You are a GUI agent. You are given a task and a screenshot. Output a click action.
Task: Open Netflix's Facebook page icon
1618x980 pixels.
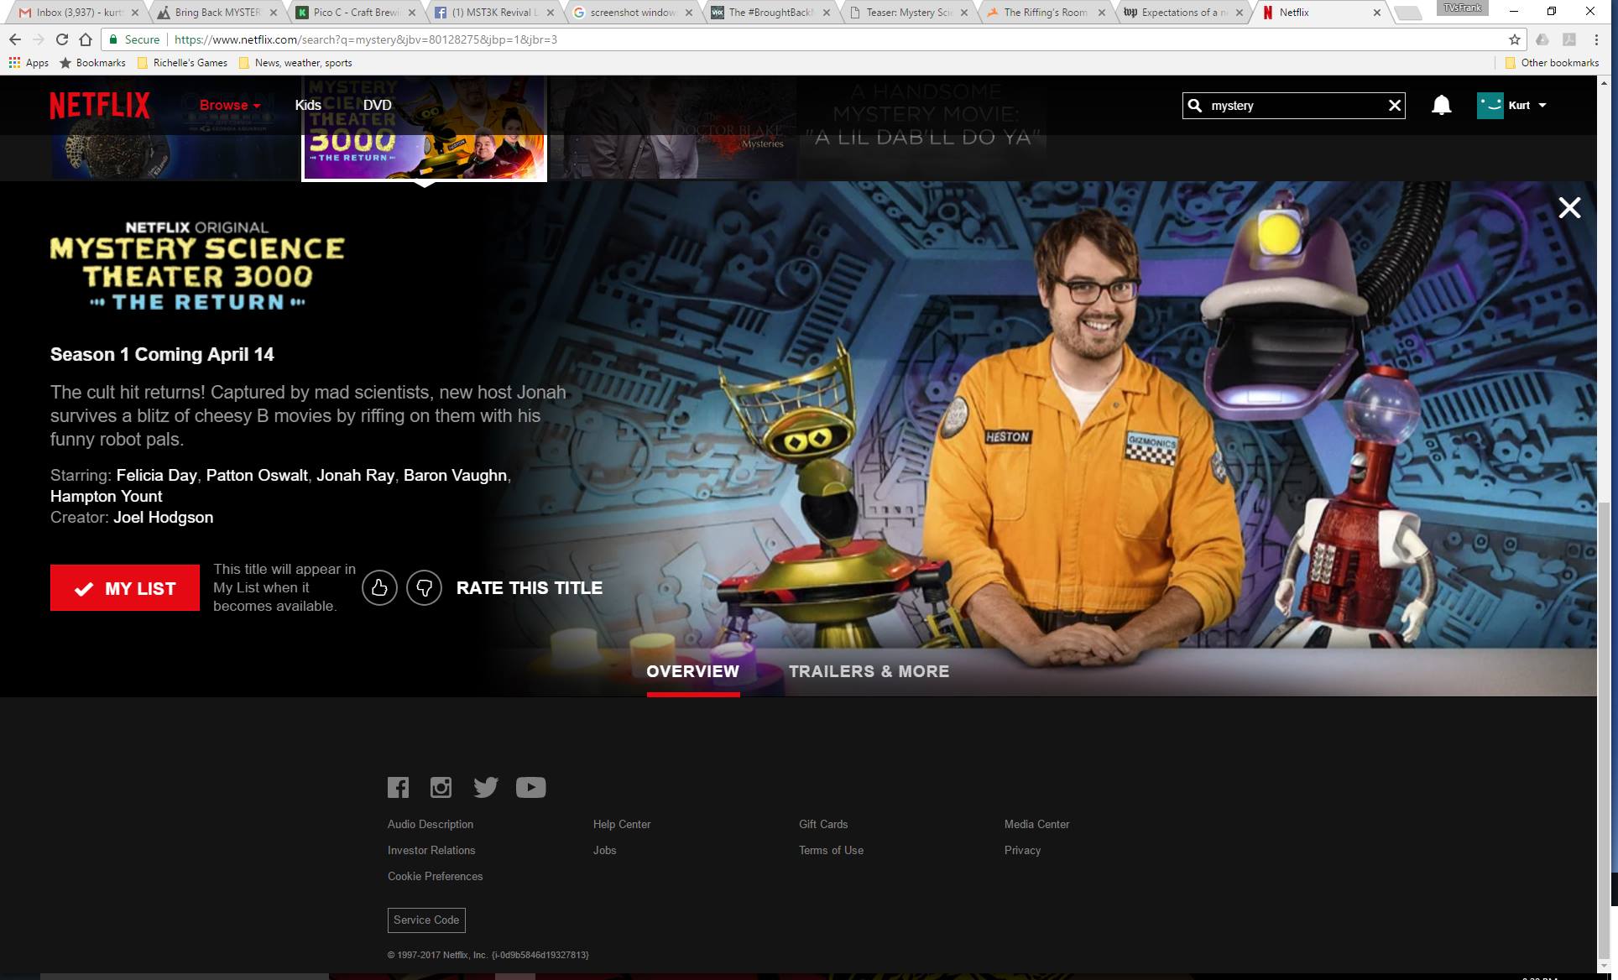(398, 787)
